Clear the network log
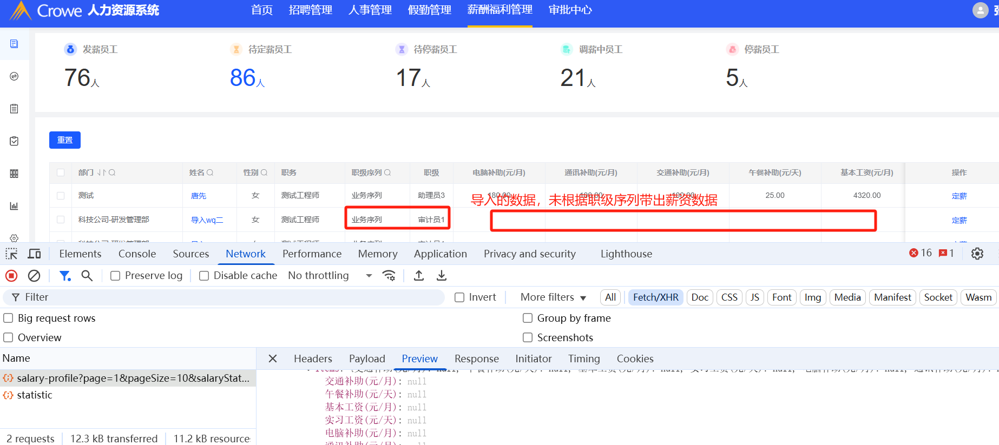This screenshot has width=999, height=445. pyautogui.click(x=34, y=276)
